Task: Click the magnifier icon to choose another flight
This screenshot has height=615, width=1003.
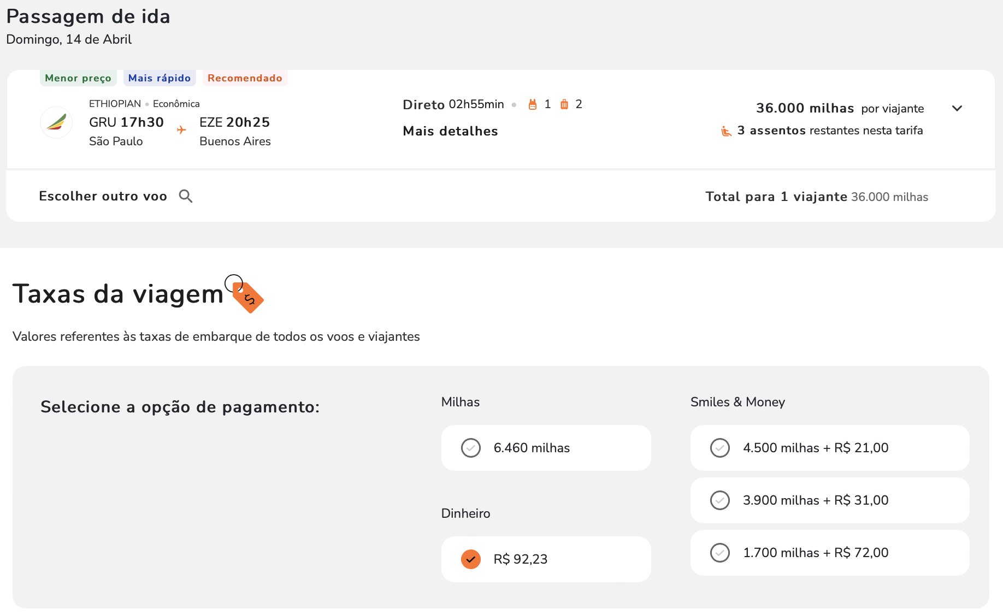Action: pyautogui.click(x=186, y=196)
